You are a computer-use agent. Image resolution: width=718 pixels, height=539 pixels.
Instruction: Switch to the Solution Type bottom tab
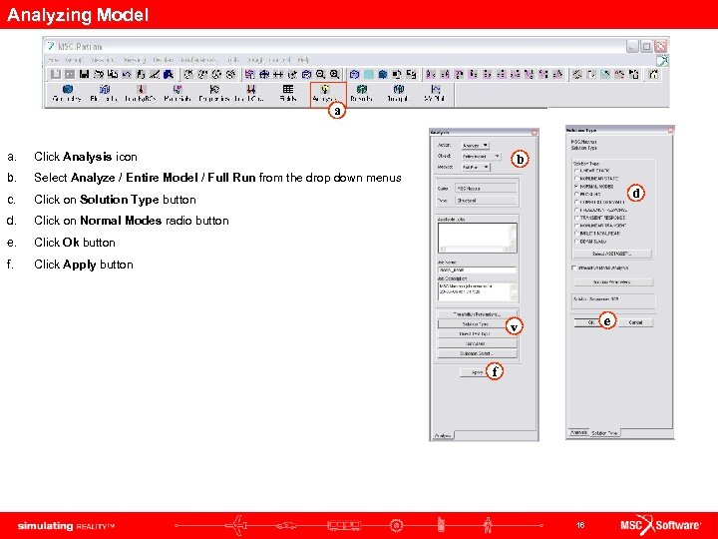[604, 433]
